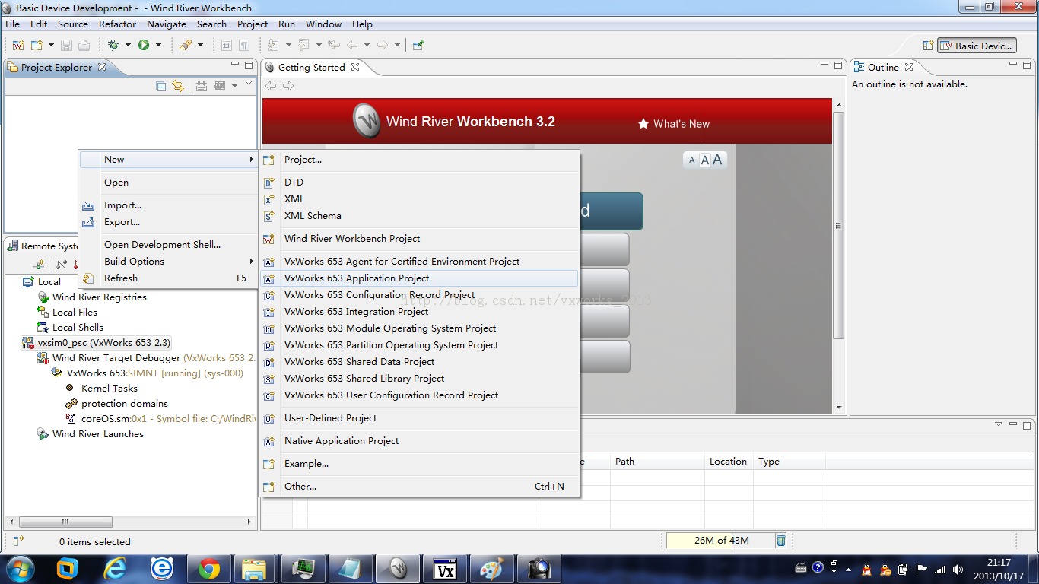This screenshot has width=1039, height=584.
Task: Open Paint from the Windows taskbar
Action: pos(492,569)
